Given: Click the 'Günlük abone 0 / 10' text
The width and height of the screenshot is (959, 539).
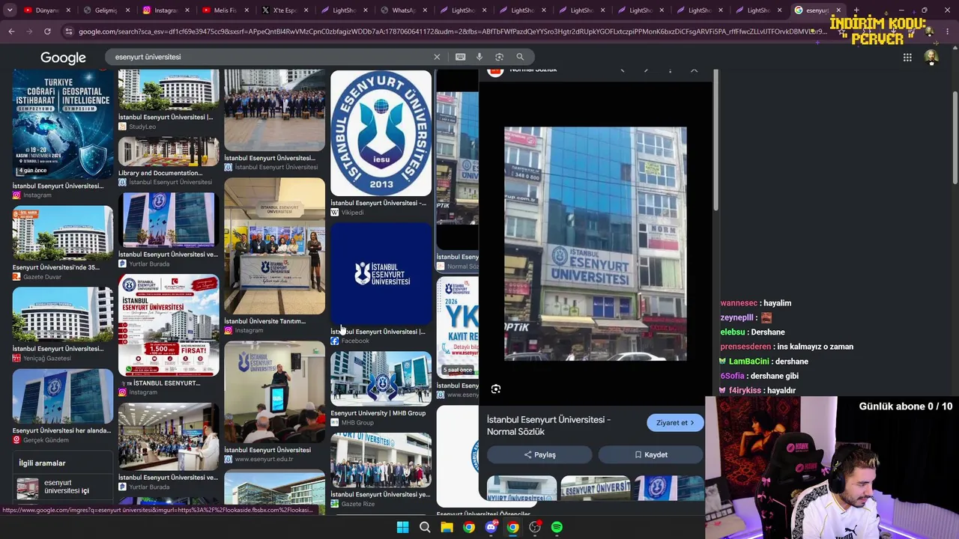Looking at the screenshot, I should pyautogui.click(x=906, y=406).
